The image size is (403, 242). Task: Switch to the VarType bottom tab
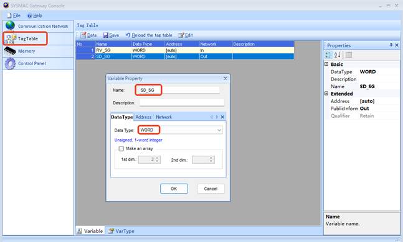(121, 231)
